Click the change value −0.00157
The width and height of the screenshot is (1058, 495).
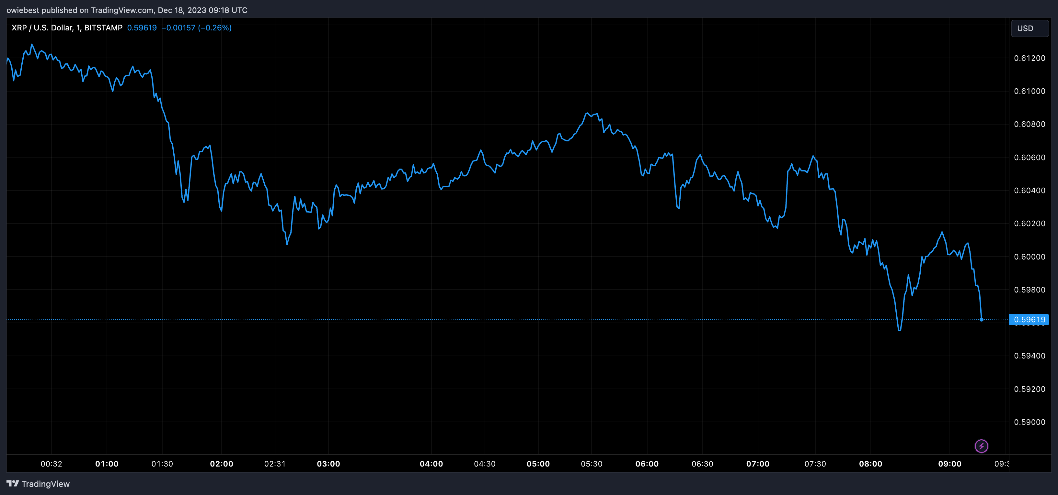point(178,27)
